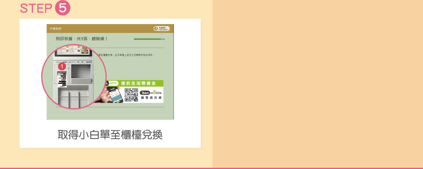Click the text "便利生活帶著走"
The height and width of the screenshot is (169, 423).
tap(138, 83)
